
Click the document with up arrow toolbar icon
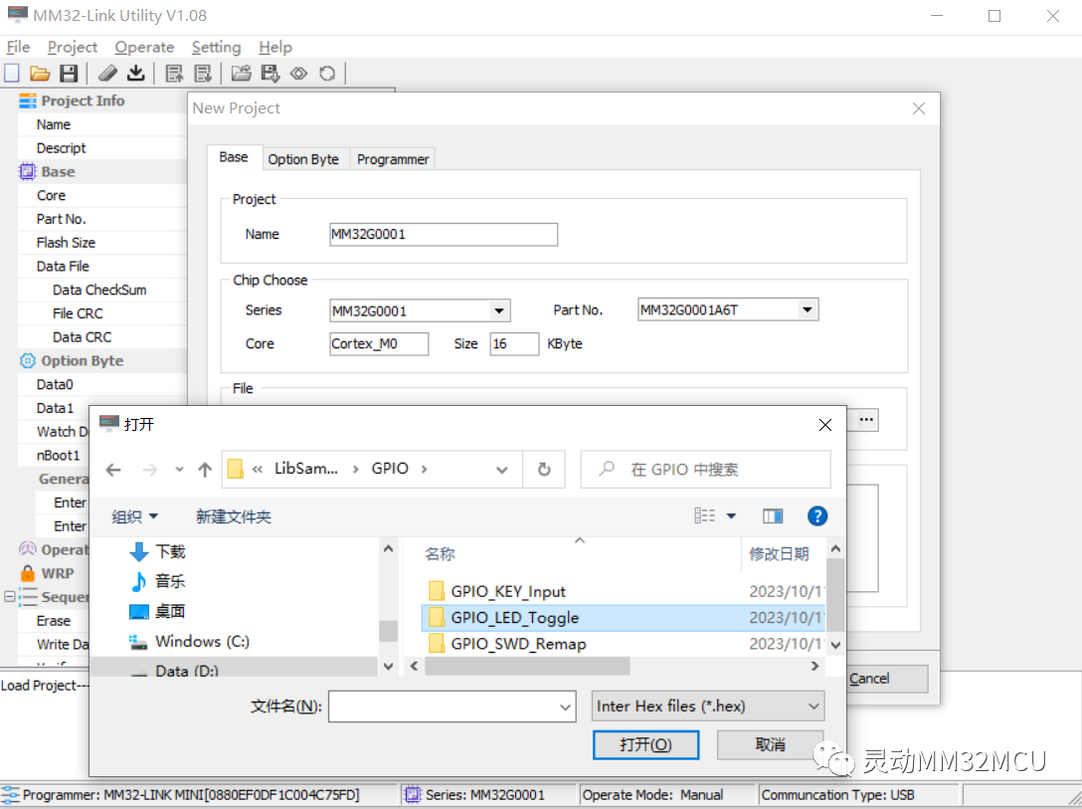pyautogui.click(x=175, y=74)
